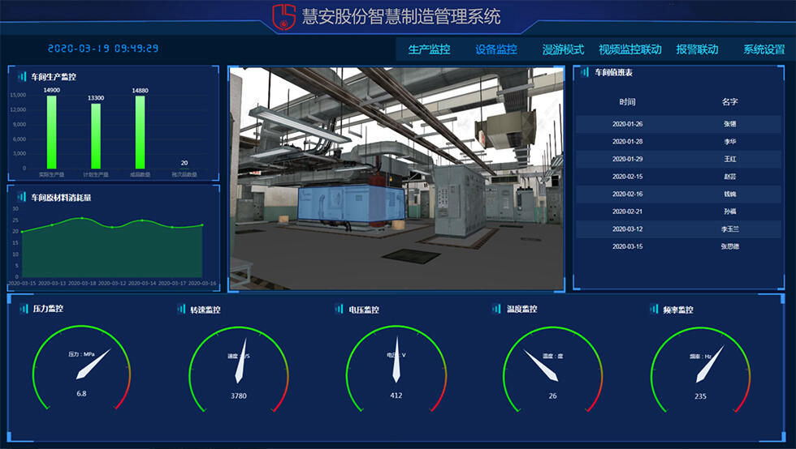This screenshot has width=796, height=449.
Task: Click the bar icon beside 车间原材料消耗量
Action: click(22, 196)
